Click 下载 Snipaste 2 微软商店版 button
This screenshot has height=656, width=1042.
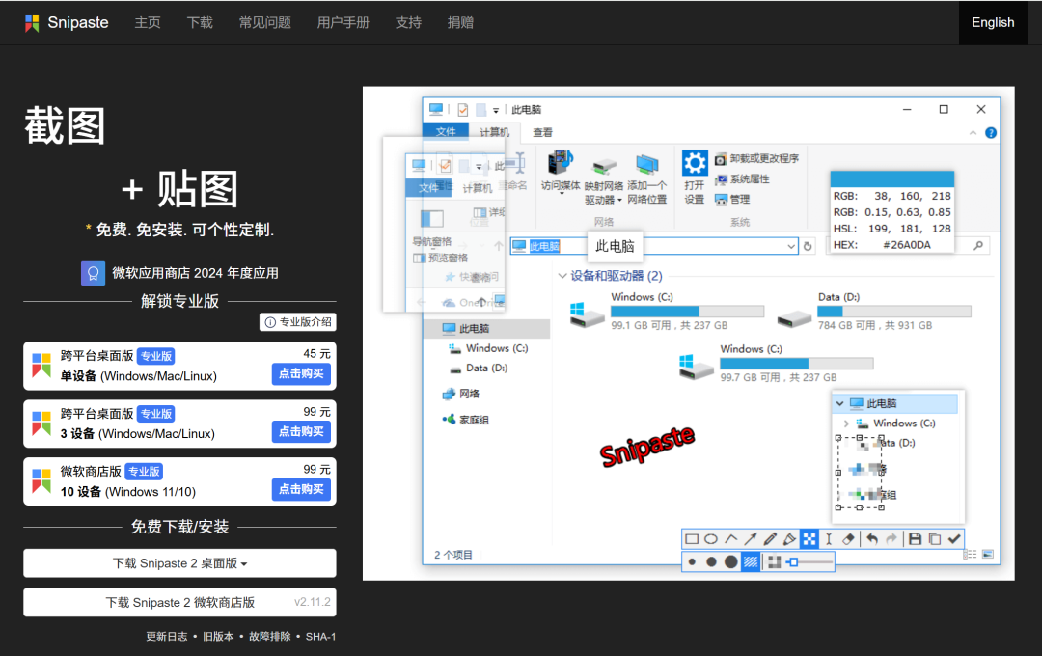pyautogui.click(x=179, y=602)
